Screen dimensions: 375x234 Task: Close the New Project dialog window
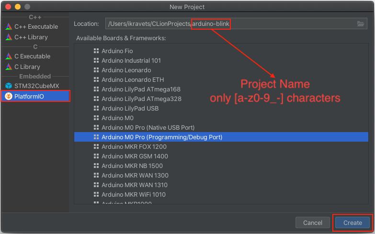pyautogui.click(x=8, y=7)
